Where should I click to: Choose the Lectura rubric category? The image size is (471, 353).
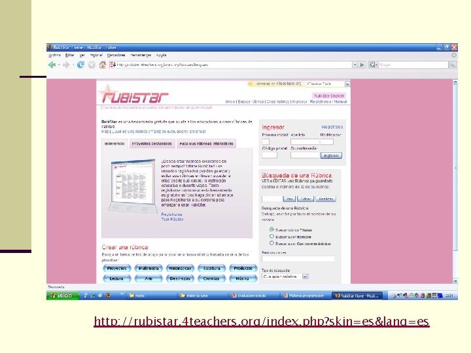[x=117, y=278]
